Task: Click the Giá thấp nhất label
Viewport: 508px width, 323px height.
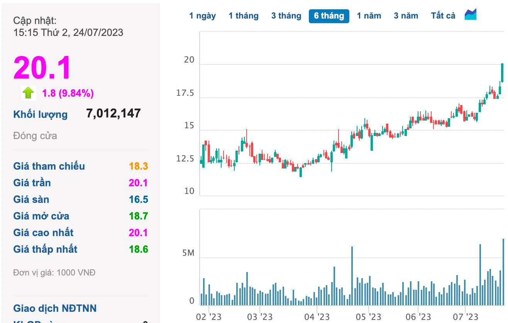Action: (45, 249)
